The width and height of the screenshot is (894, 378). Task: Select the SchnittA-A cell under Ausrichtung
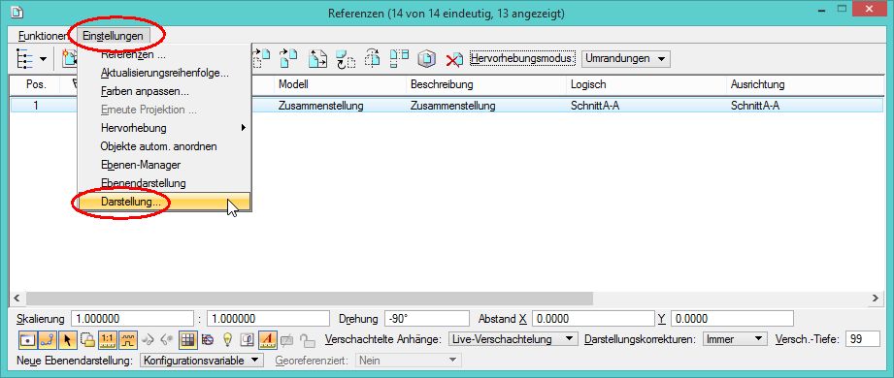pos(755,106)
